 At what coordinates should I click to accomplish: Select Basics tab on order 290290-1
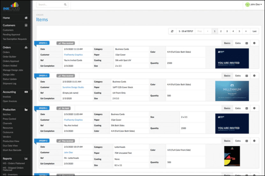[227, 108]
